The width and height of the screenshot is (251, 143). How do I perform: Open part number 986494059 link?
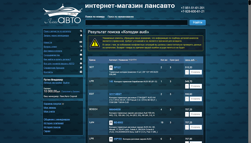(x=115, y=109)
